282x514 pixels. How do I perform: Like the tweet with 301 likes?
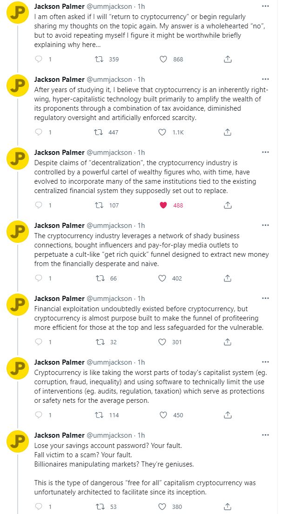click(x=163, y=342)
